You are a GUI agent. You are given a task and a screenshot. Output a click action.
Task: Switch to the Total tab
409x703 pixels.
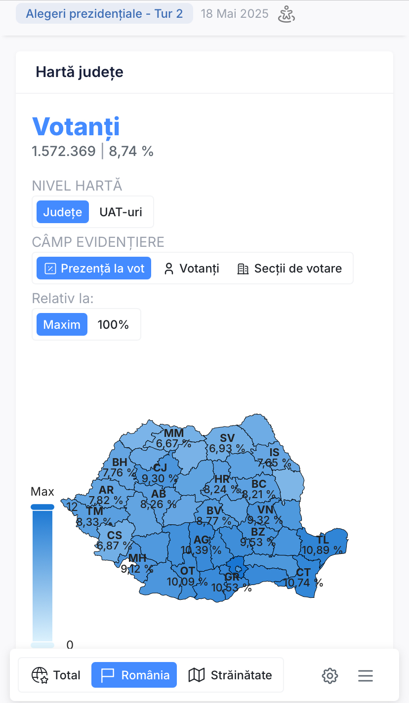[x=55, y=675]
